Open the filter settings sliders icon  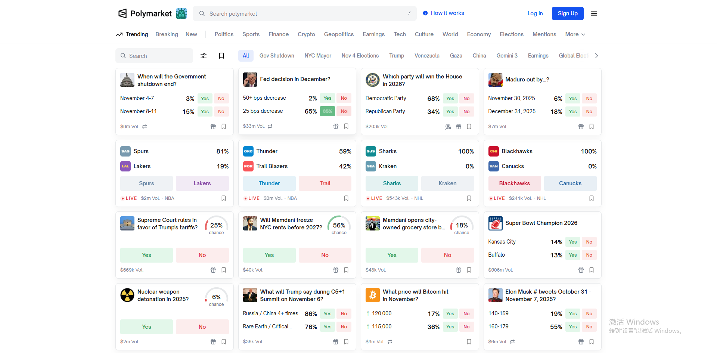point(204,56)
